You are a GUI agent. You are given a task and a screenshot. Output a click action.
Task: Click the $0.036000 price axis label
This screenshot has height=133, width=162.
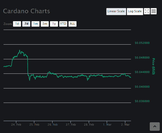coord(142,101)
